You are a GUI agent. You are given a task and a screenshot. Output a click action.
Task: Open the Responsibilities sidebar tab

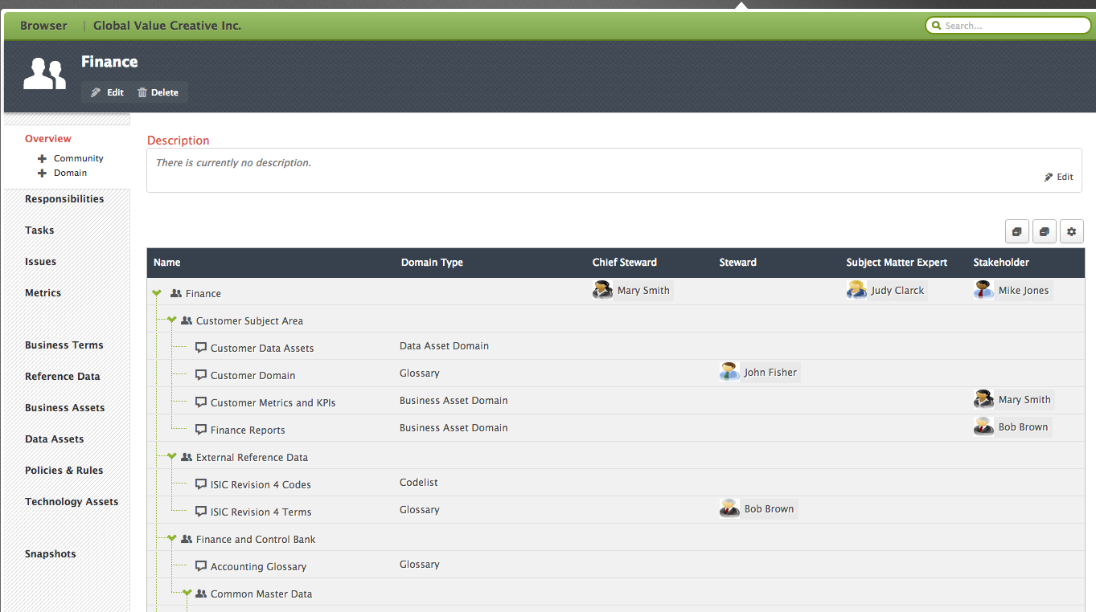[64, 199]
